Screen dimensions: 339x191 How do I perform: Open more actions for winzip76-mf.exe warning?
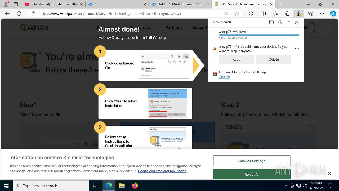click(297, 49)
